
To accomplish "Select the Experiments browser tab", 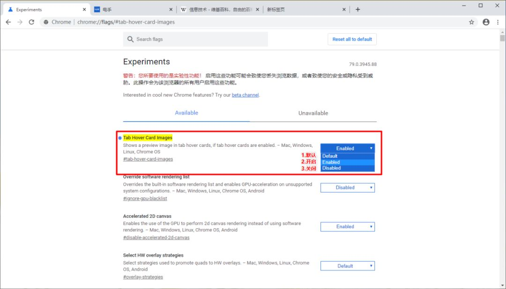I will [47, 9].
